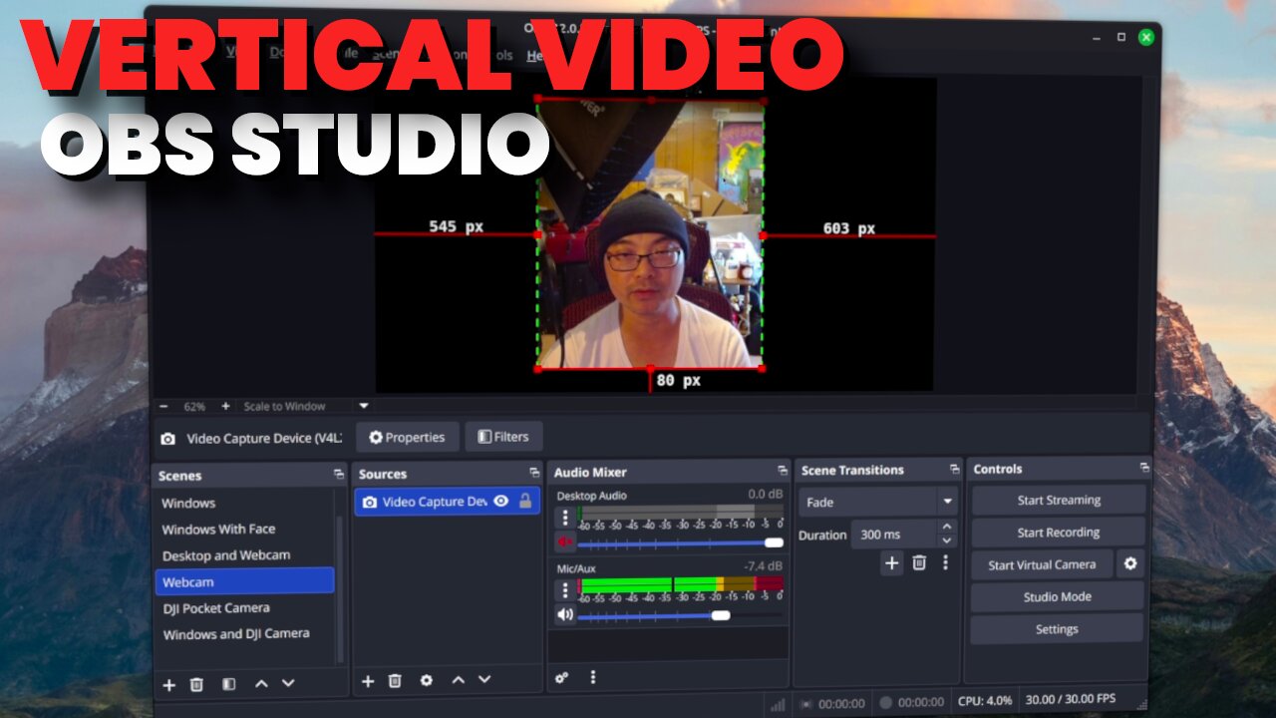Open Fade transition dropdown

click(x=879, y=502)
